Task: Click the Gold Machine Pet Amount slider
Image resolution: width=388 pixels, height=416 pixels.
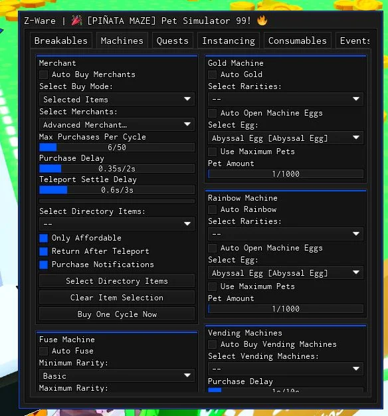Action: pos(286,173)
